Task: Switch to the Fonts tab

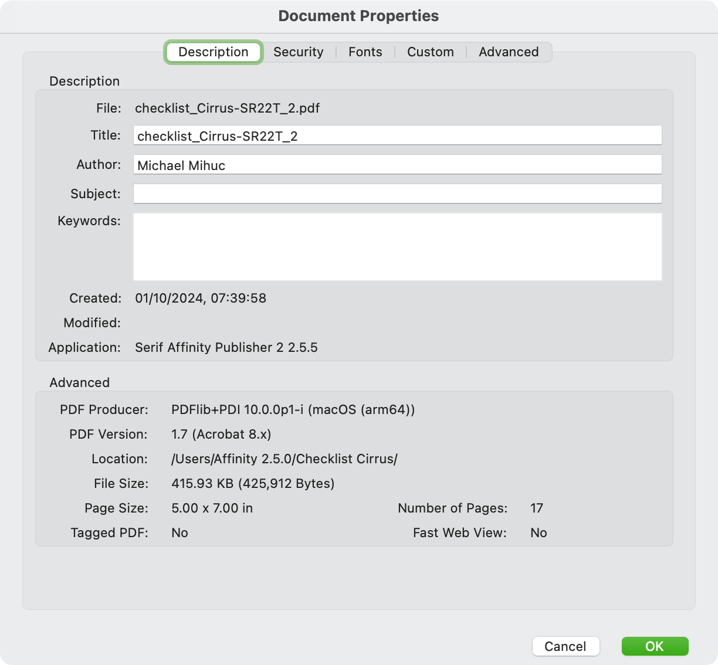Action: tap(365, 52)
